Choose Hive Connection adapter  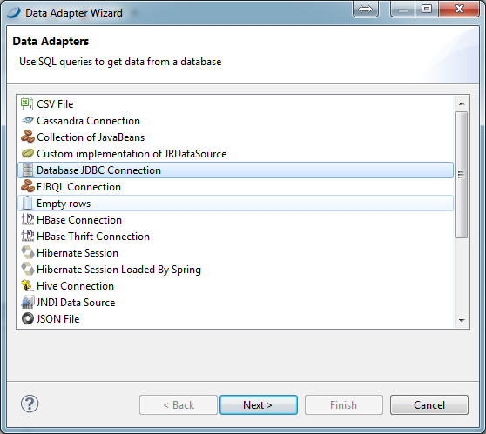[x=235, y=286]
